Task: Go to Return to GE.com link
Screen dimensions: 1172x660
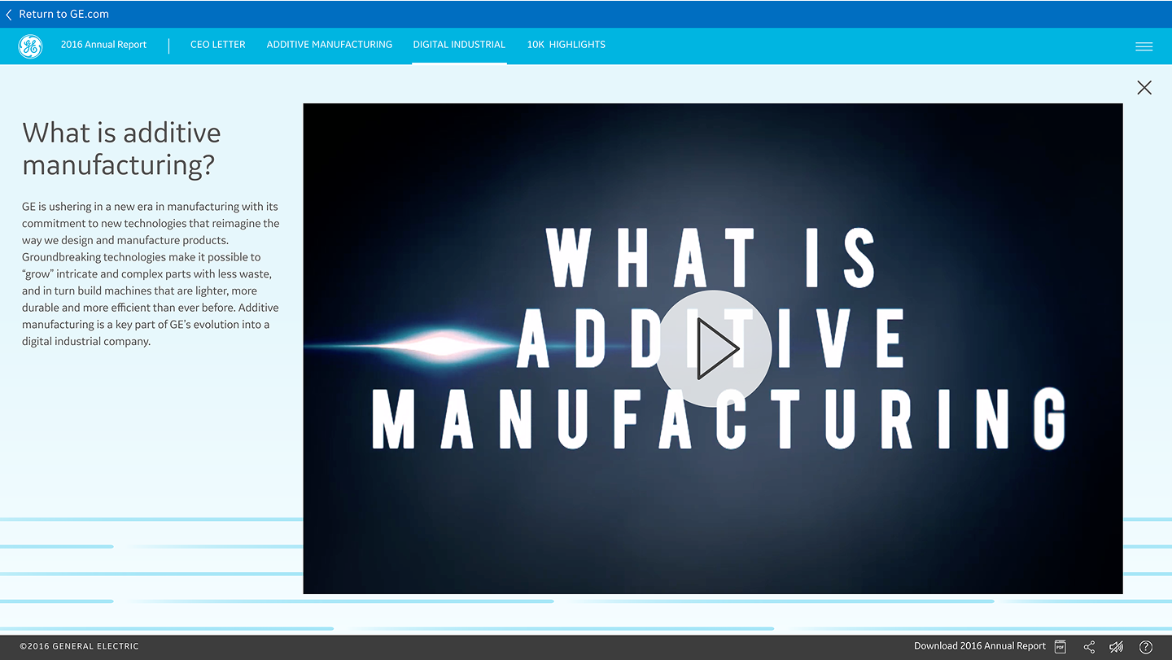Action: pos(63,14)
